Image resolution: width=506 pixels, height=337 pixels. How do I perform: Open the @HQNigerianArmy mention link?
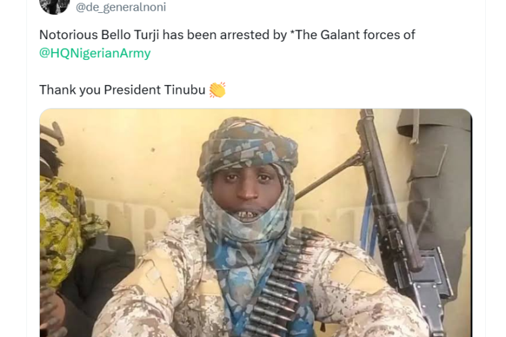tap(95, 53)
